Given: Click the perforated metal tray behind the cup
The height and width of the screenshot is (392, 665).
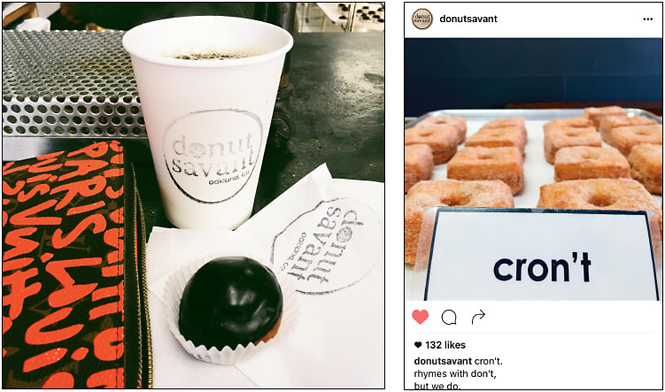Looking at the screenshot, I should 72,84.
